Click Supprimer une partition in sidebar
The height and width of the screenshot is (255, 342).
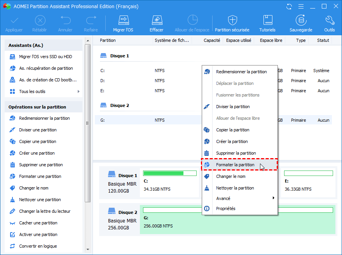(44, 165)
